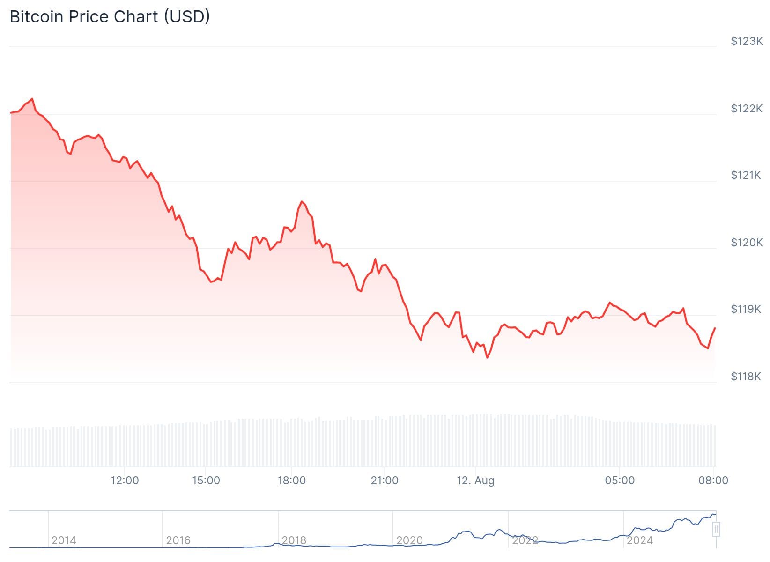Select the 18:00 time axis label

click(x=291, y=481)
